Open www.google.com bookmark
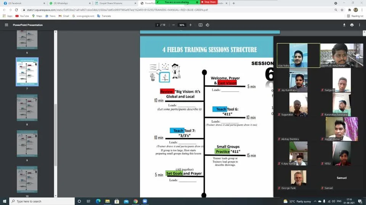This screenshot has height=205, width=366. click(x=83, y=16)
